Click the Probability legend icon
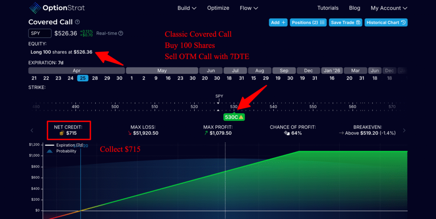 (x=49, y=151)
